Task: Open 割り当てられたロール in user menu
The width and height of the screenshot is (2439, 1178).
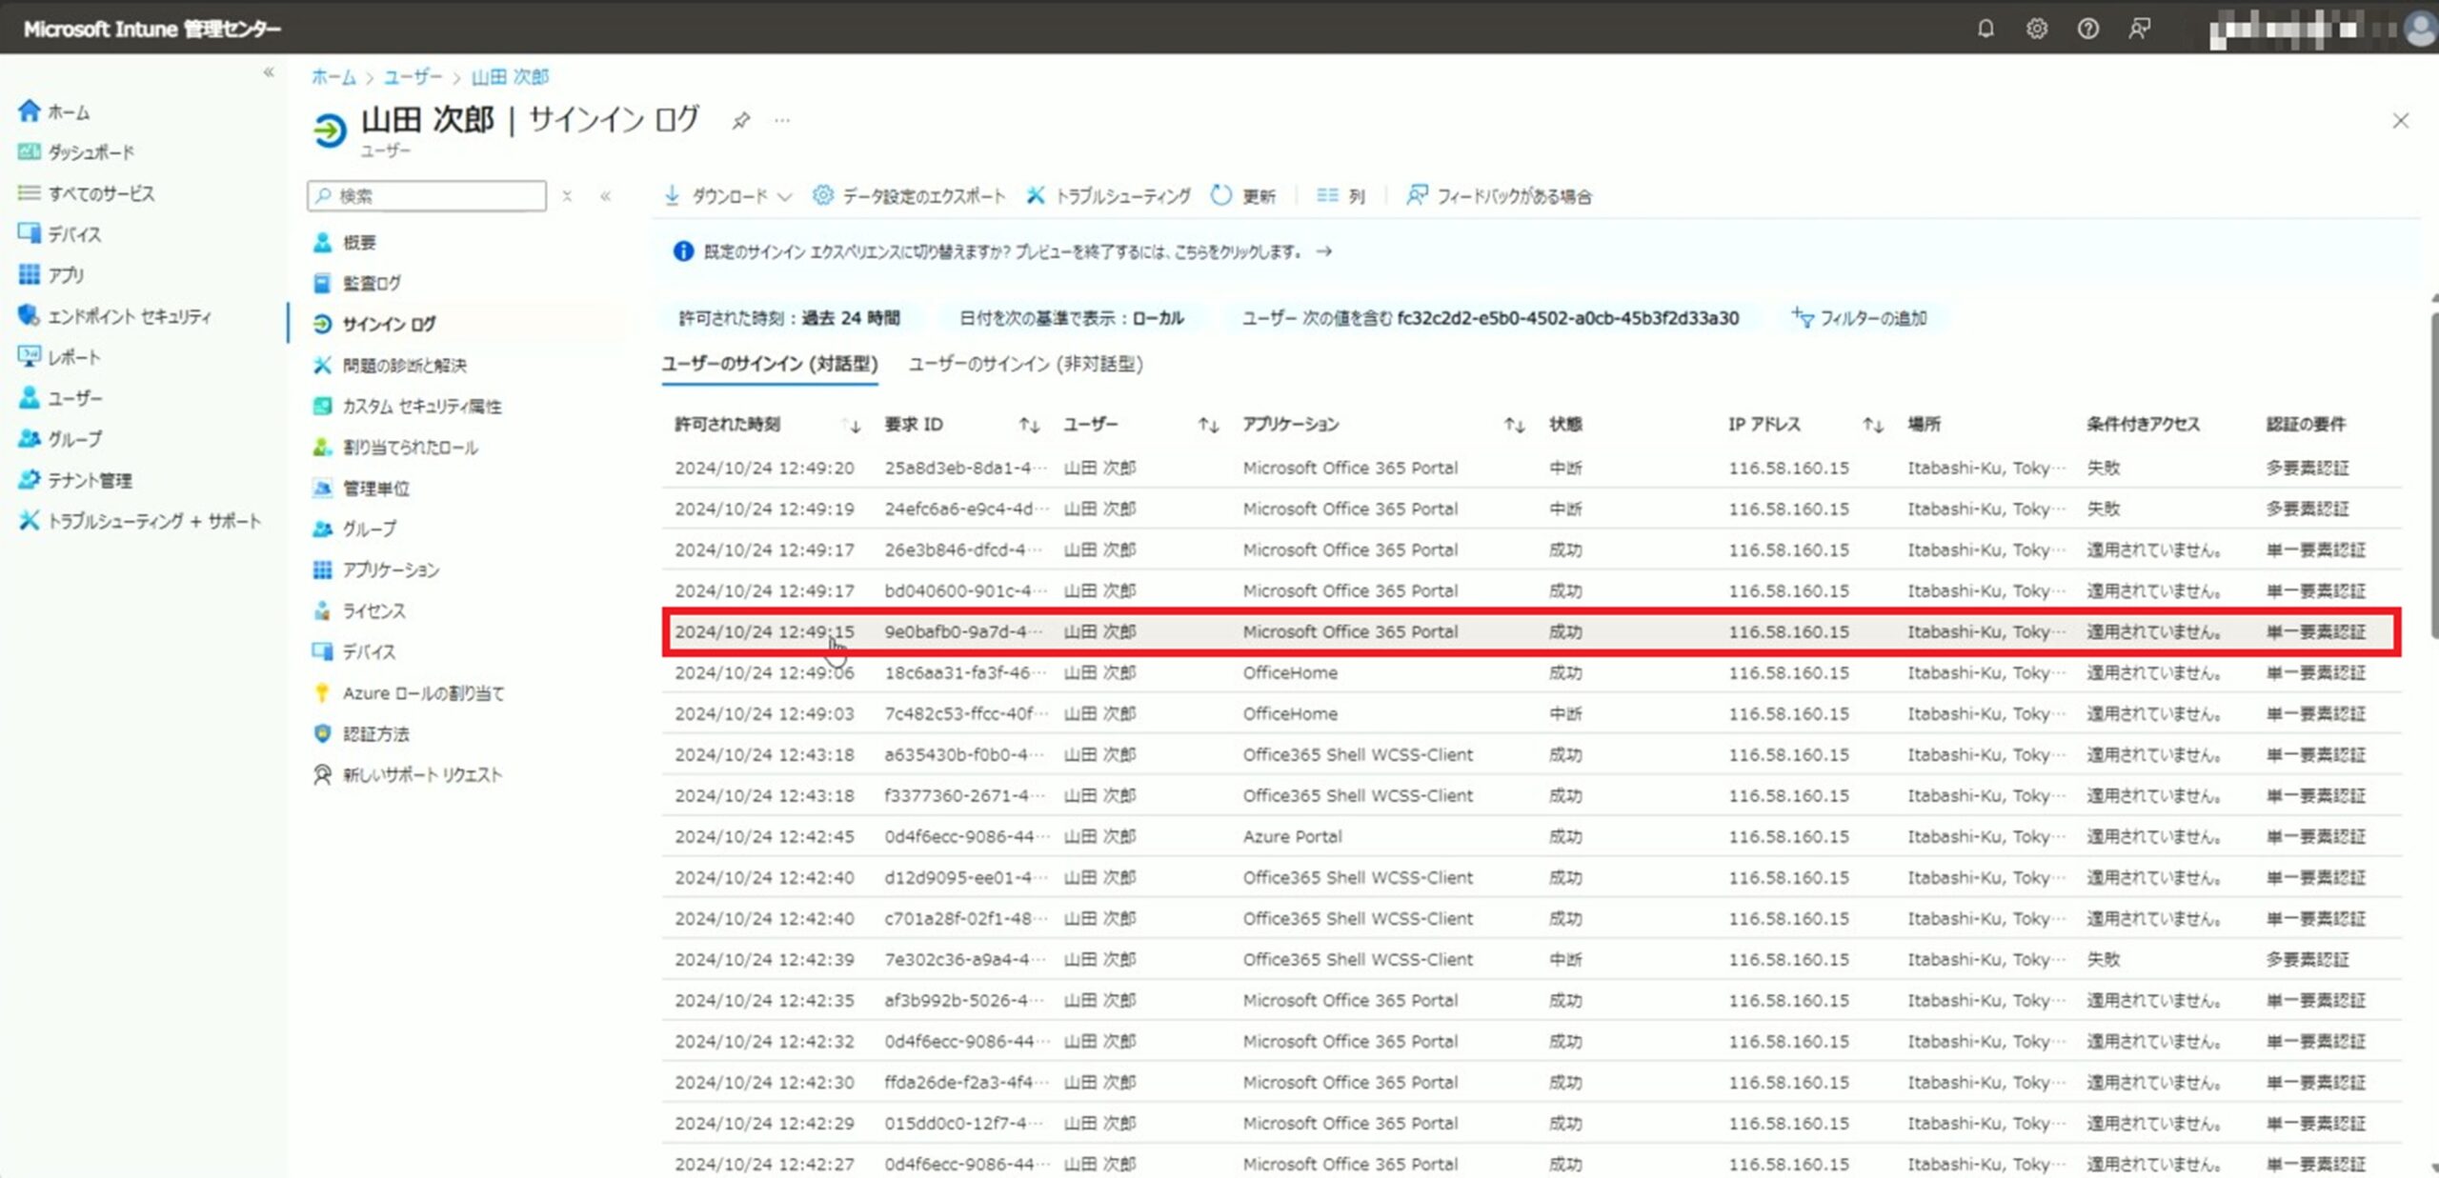Action: point(395,448)
